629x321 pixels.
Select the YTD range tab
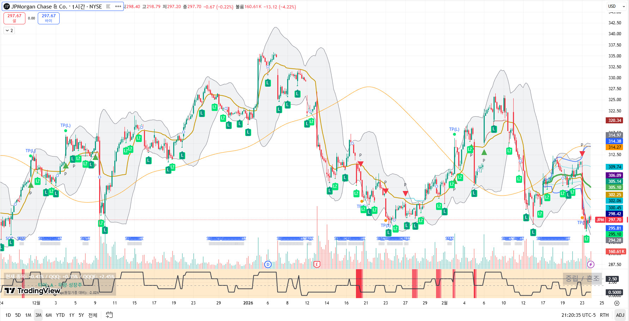tap(60, 315)
